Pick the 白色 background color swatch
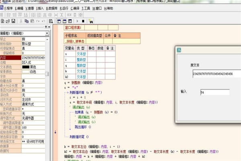This screenshot has height=161, width=241. (x=26, y=72)
